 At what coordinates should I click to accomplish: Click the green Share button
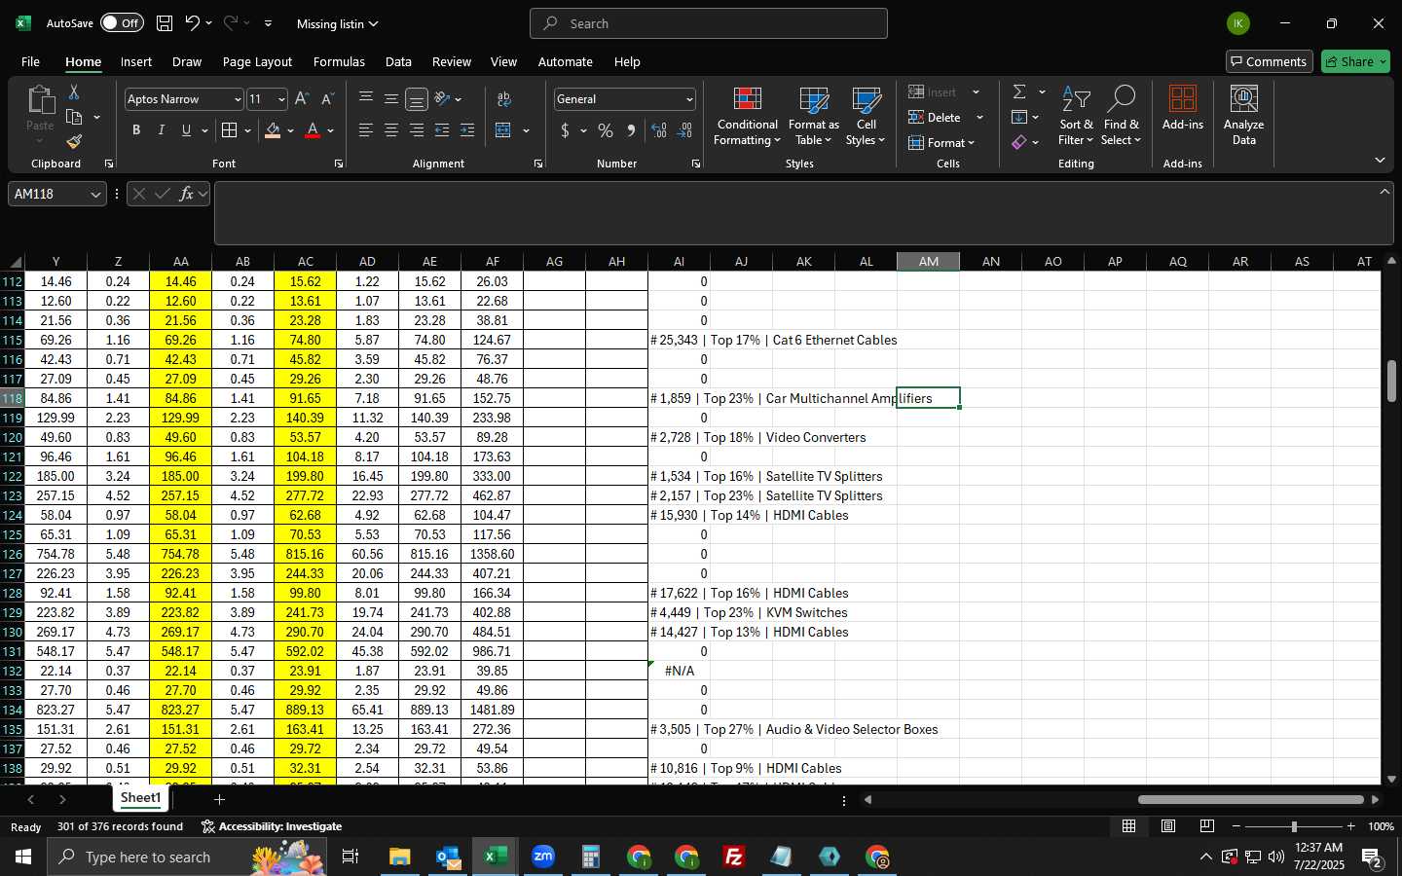coord(1355,61)
